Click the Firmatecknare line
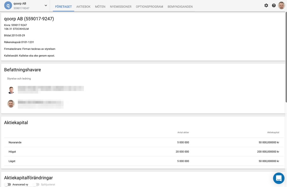Viewport: 287px width, 187px height. [x=30, y=49]
